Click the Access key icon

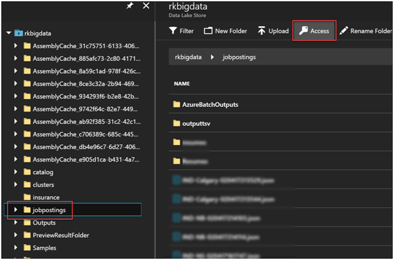tap(303, 31)
